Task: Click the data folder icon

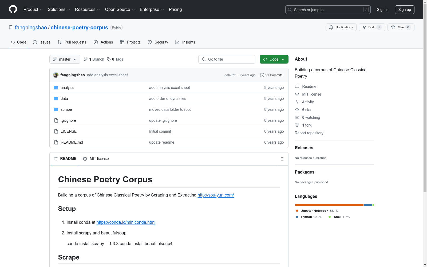Action: 56,99
